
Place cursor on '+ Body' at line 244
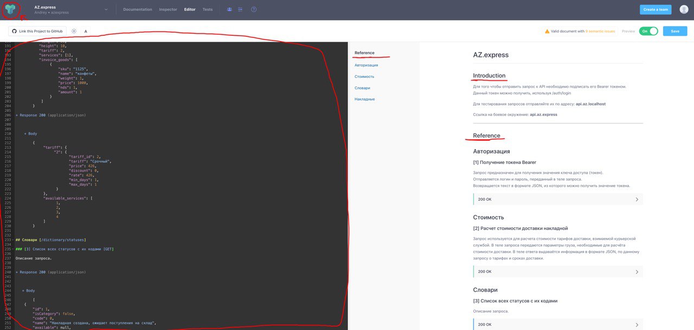tap(28, 291)
